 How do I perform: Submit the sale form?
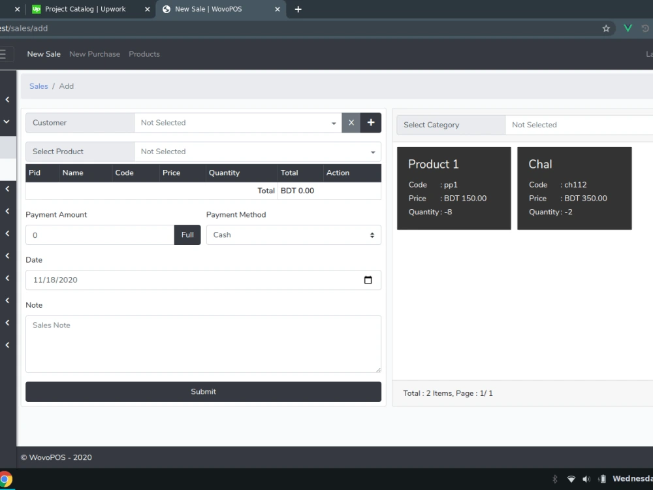(x=203, y=391)
